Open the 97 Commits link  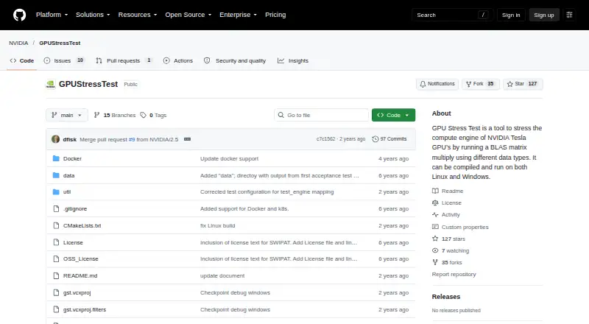[389, 139]
